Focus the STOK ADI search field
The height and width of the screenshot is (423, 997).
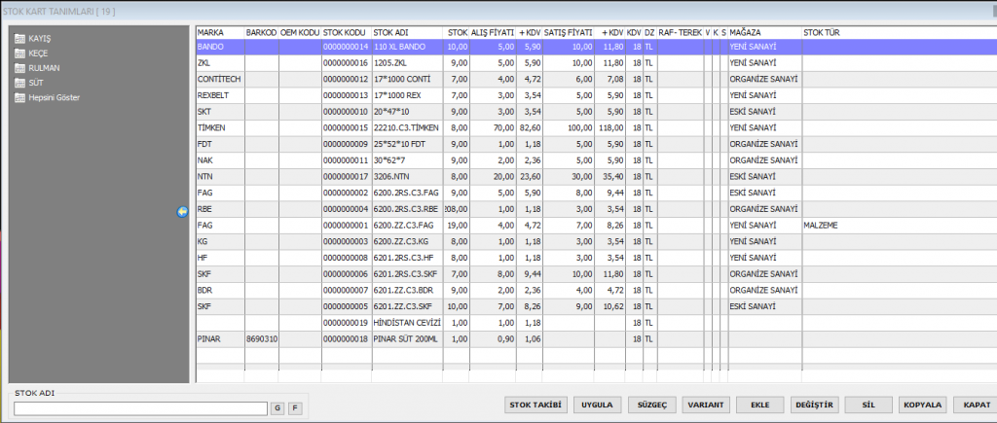tap(140, 408)
